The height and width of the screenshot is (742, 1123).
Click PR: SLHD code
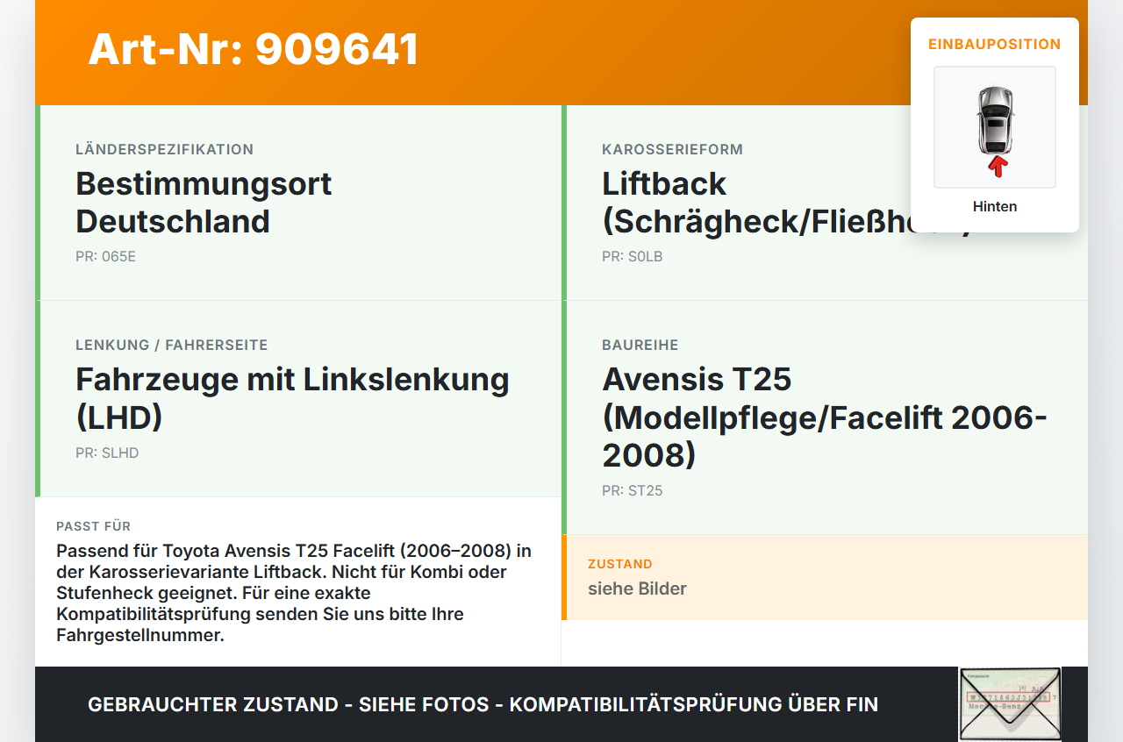[x=107, y=453]
